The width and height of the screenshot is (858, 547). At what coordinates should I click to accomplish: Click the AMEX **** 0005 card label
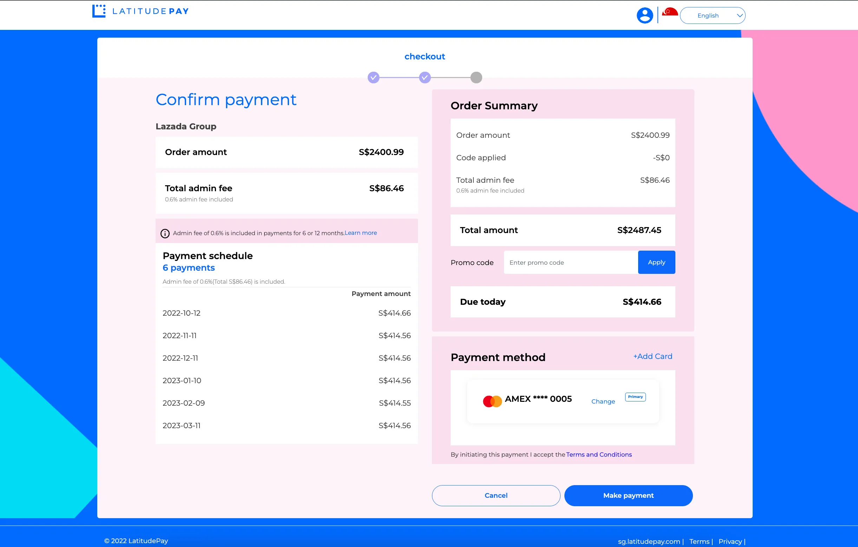(538, 399)
